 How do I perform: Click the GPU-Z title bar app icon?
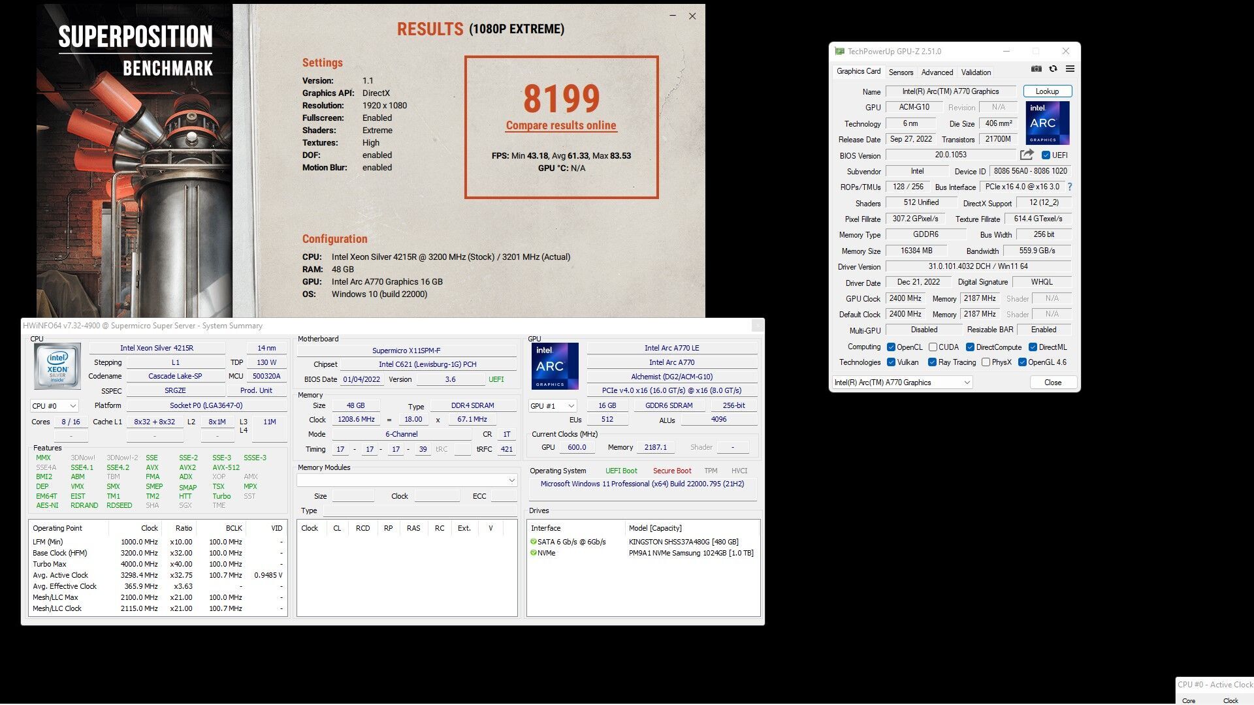(x=840, y=51)
